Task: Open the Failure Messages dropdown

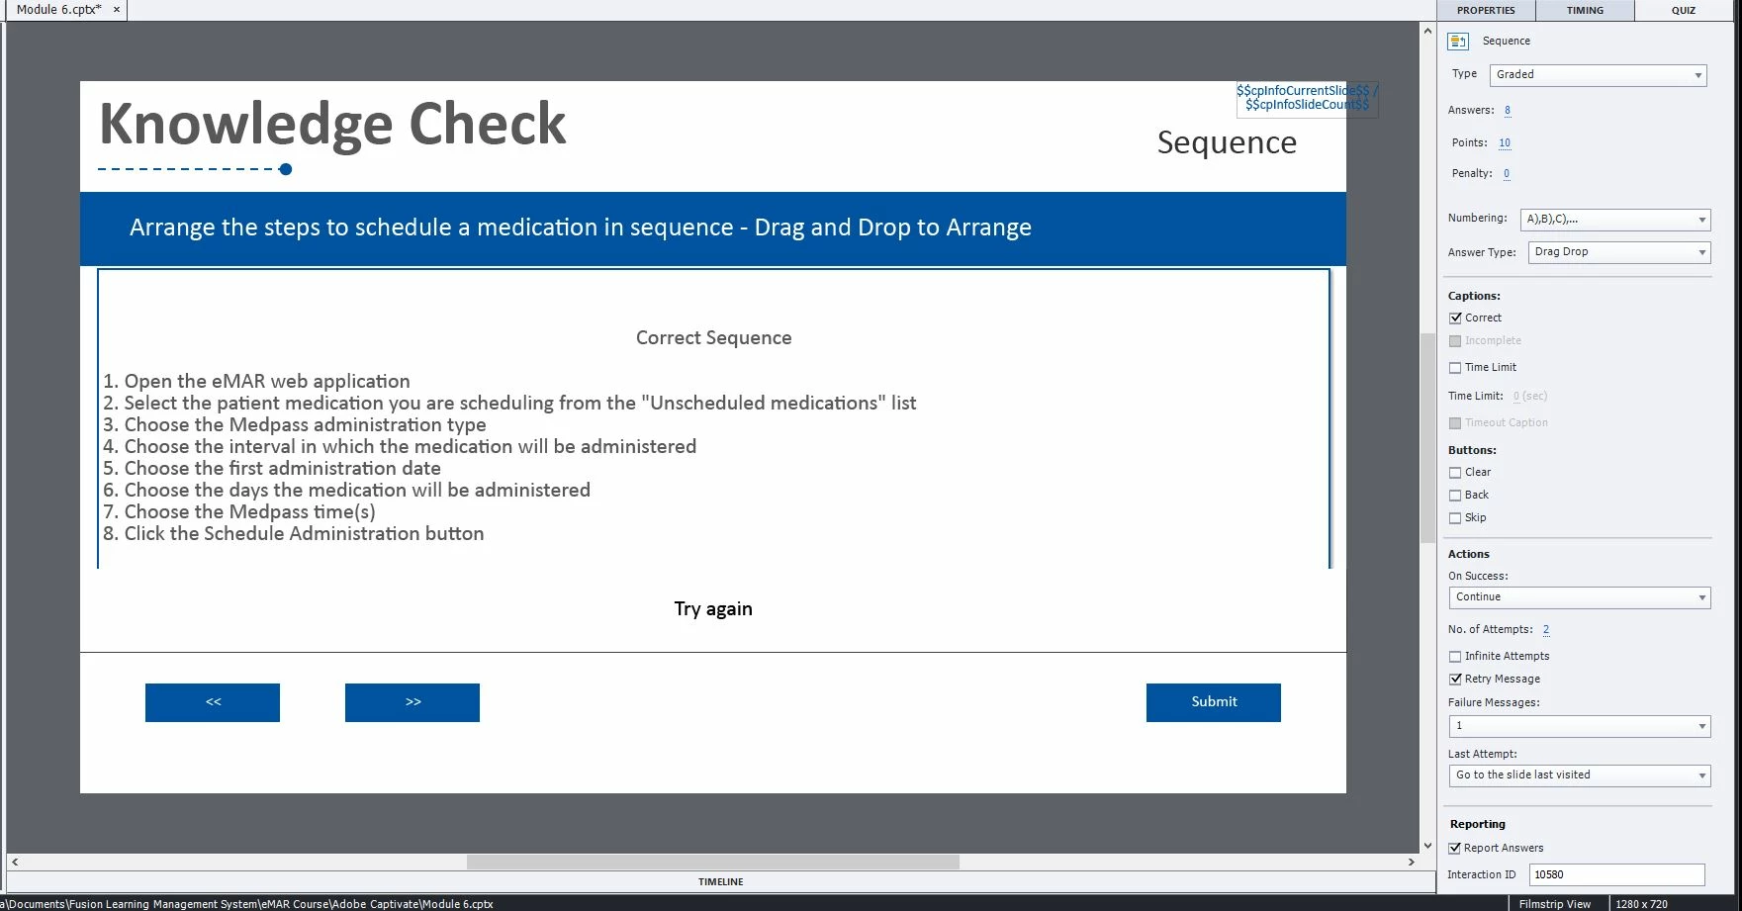Action: [x=1580, y=726]
